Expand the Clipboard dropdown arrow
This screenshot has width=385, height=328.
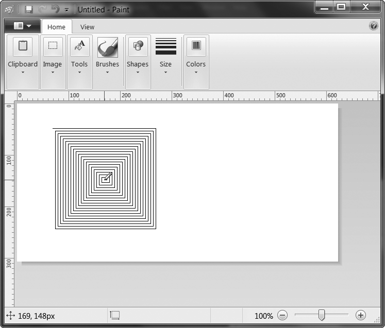click(x=23, y=73)
